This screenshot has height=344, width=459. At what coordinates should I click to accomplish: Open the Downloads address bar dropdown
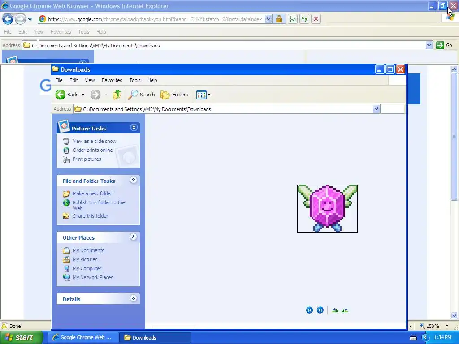(376, 109)
